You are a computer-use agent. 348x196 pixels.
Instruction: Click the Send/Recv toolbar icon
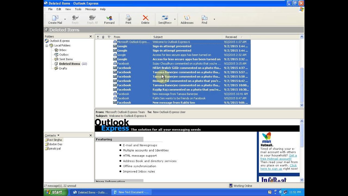tap(165, 18)
